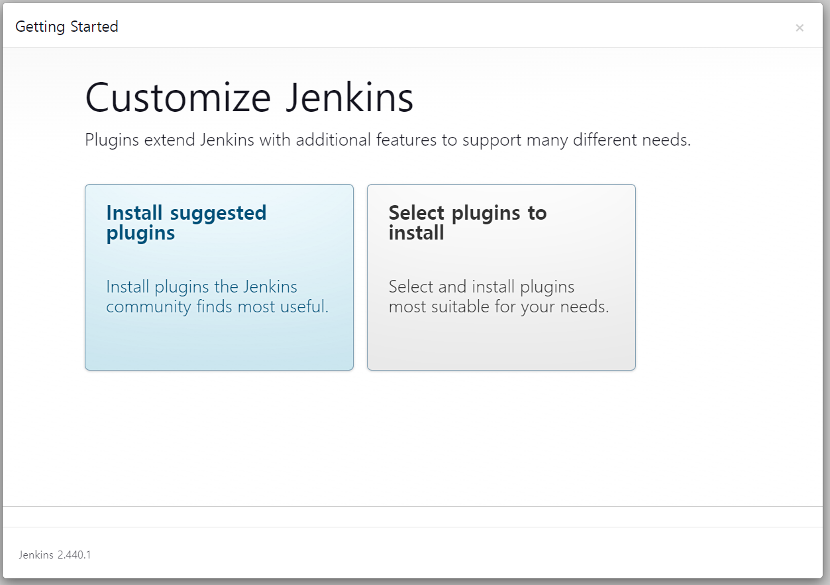Choose Select plugins to install option
The height and width of the screenshot is (585, 830).
click(501, 277)
